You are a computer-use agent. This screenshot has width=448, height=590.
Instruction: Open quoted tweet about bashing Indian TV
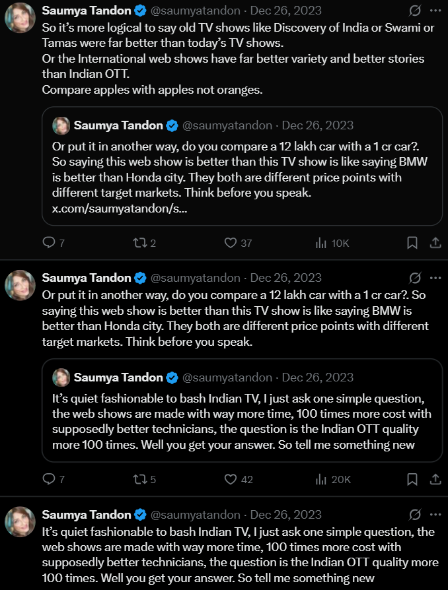(x=242, y=421)
